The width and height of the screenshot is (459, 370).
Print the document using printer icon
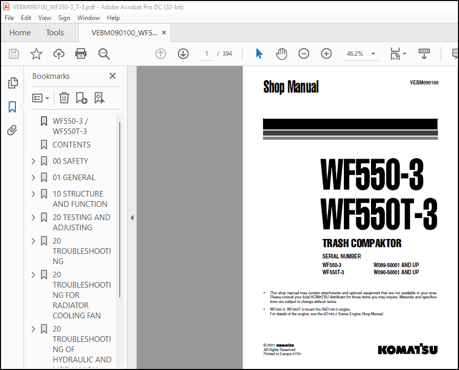tap(81, 54)
